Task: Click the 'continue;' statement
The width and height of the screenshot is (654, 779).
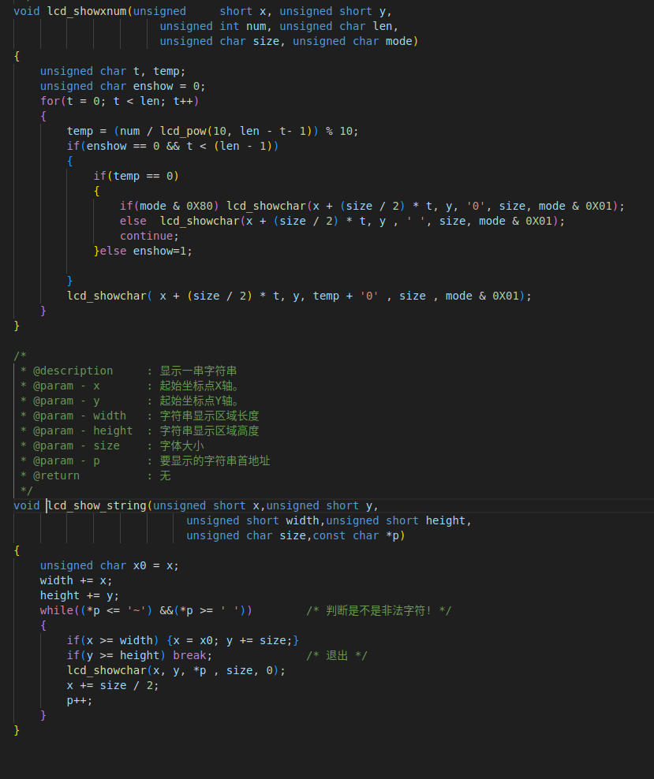Action: [x=150, y=236]
